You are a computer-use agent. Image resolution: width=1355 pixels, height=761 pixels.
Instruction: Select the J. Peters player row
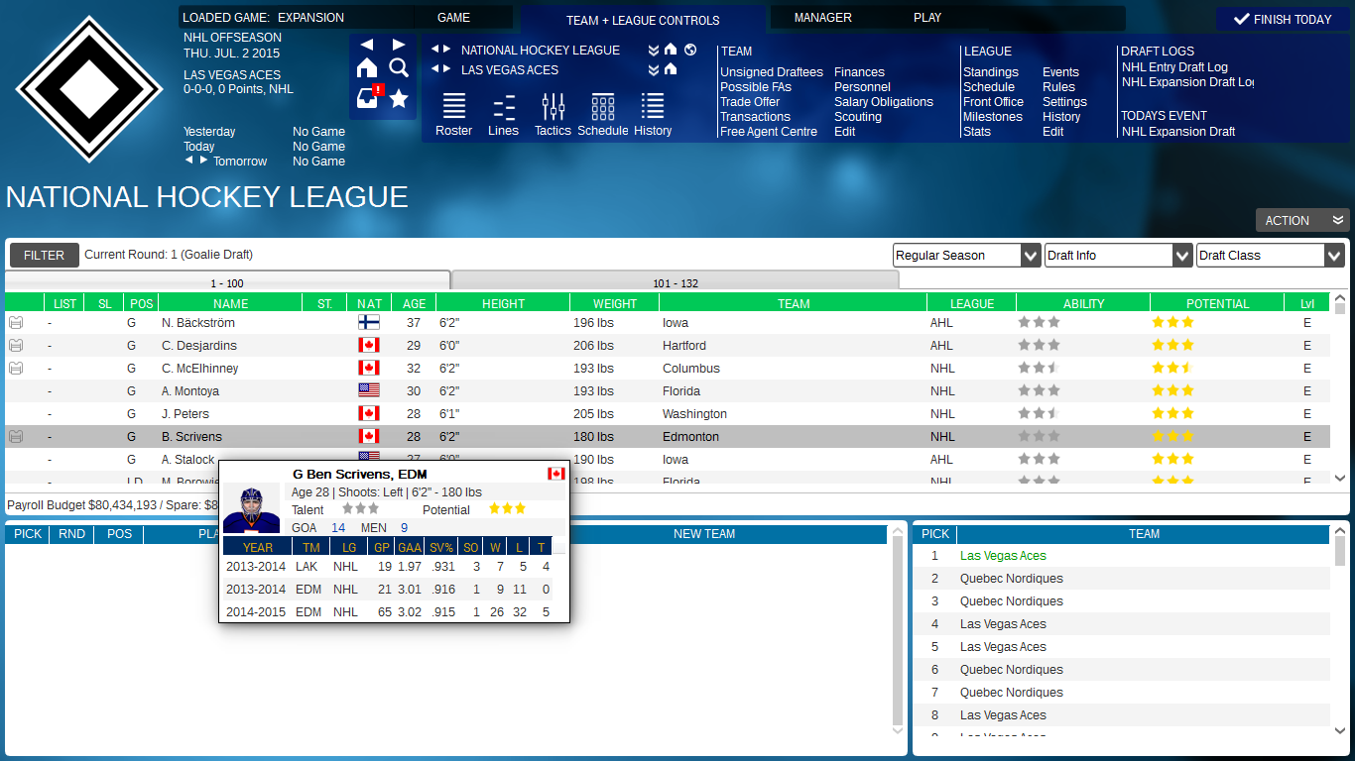[668, 414]
